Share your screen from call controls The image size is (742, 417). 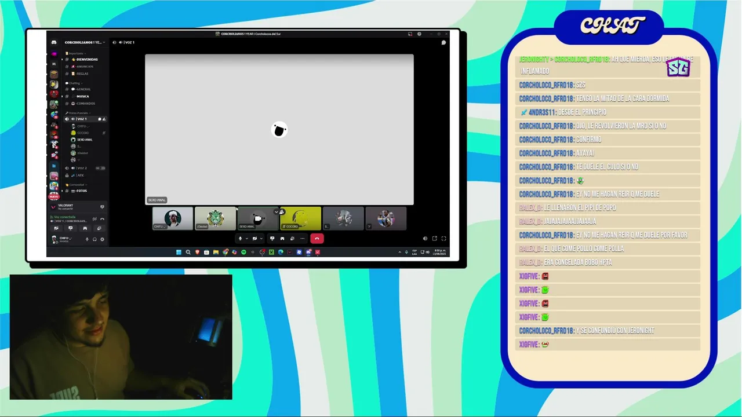(x=272, y=238)
